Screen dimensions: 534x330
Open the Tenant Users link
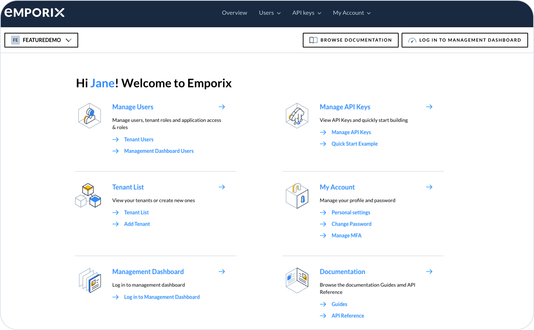139,140
